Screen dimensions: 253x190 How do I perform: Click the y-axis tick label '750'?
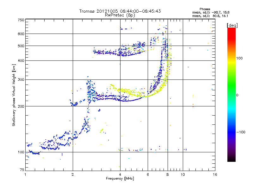[21, 20]
